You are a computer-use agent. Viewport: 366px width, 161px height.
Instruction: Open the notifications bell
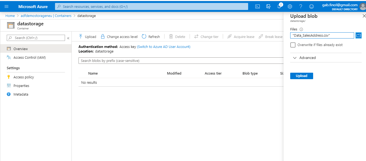pos(279,6)
